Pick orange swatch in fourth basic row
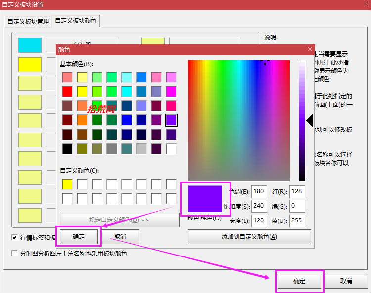Screen dimensions: 371x293 coord(82,120)
